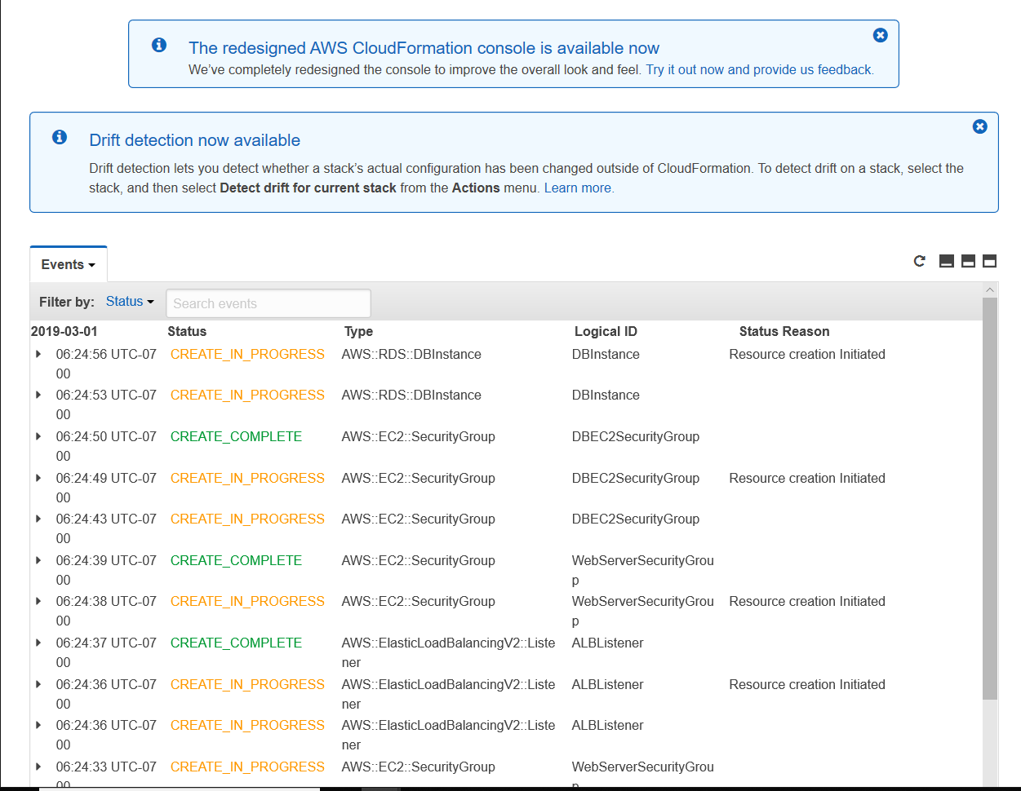The image size is (1021, 791).
Task: Expand the 06:24:39 WebServerSecurityGroup event
Action: pyautogui.click(x=38, y=560)
